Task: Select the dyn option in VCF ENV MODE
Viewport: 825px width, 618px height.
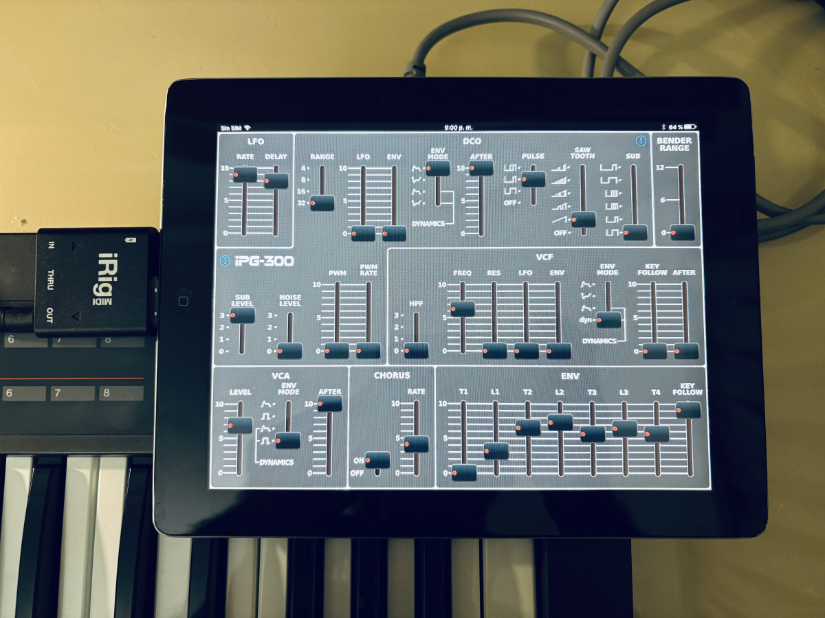Action: pos(587,319)
